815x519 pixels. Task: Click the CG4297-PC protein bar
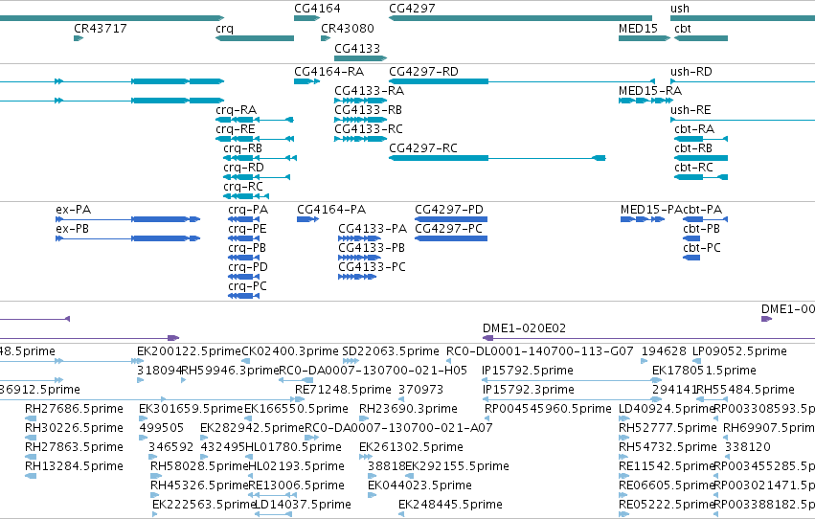click(451, 238)
